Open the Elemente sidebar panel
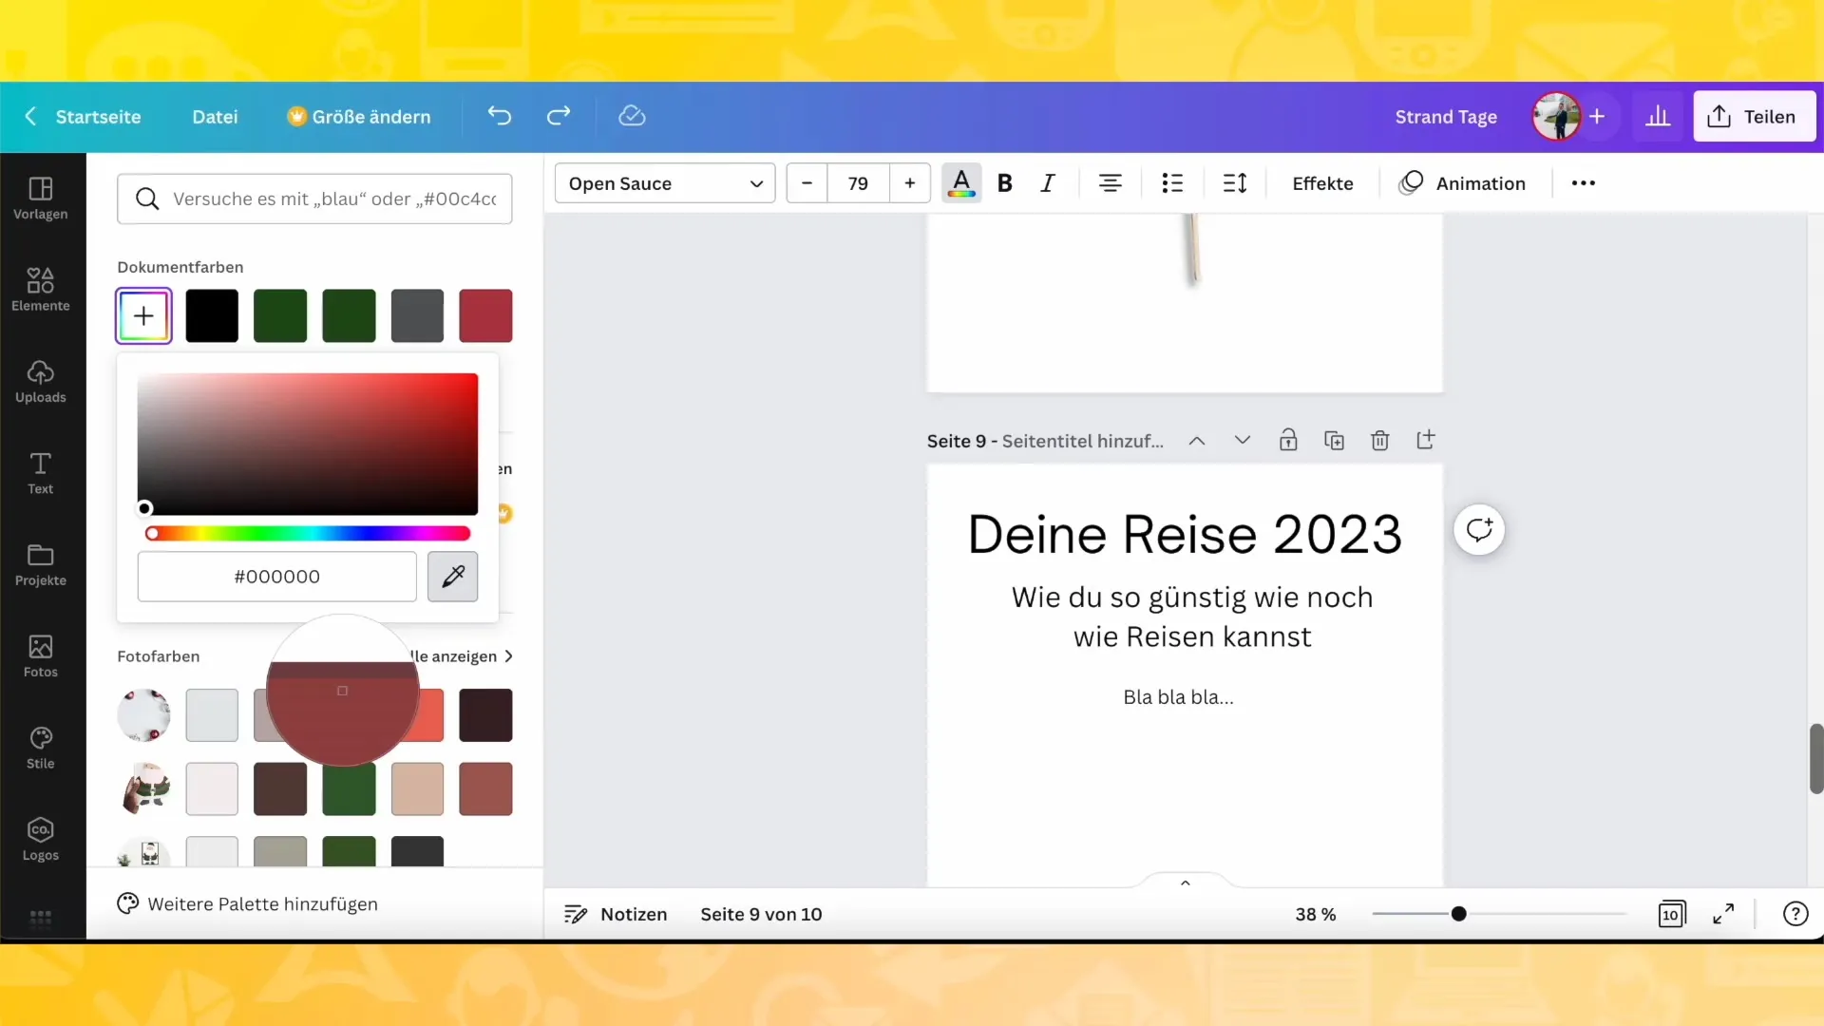Screen dimensions: 1824x1026 (41, 290)
